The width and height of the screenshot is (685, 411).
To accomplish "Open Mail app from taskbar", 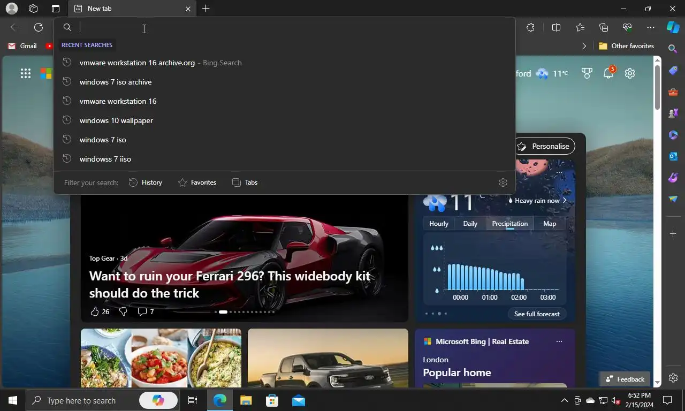I will coord(299,400).
